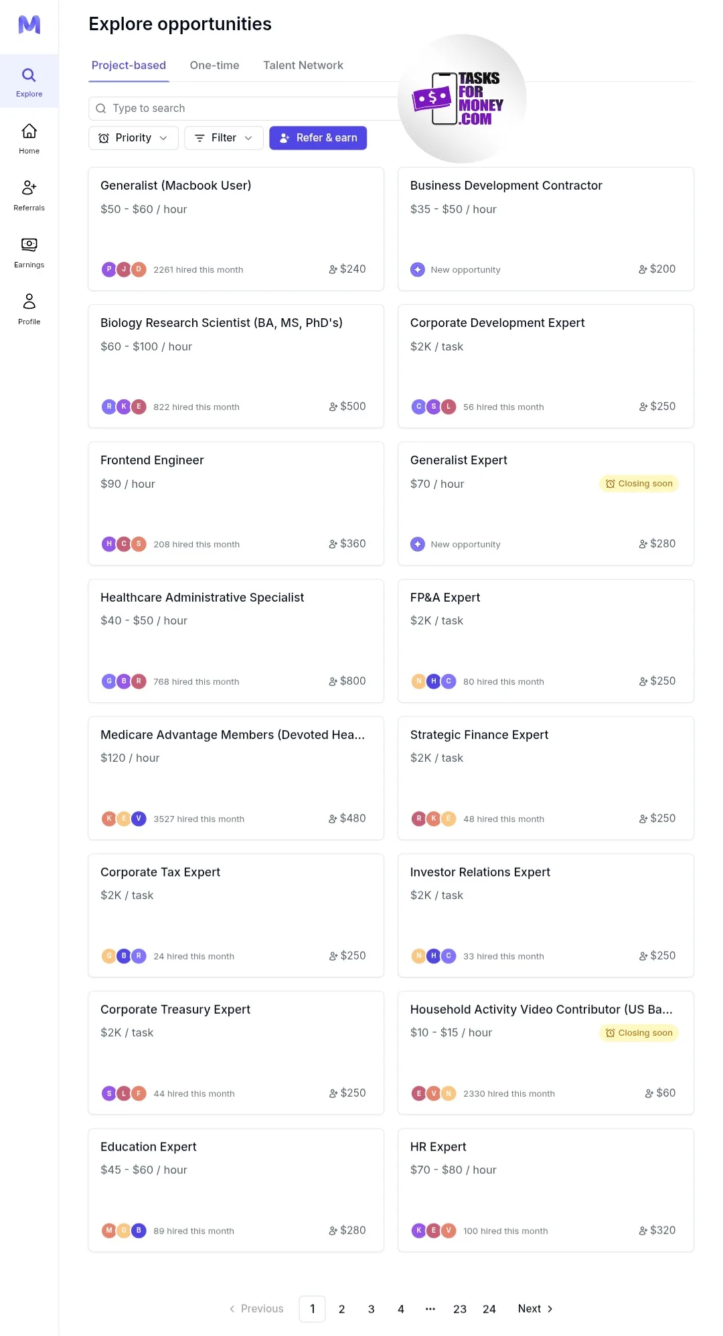Open the Earnings page
The image size is (723, 1336).
pos(29,253)
